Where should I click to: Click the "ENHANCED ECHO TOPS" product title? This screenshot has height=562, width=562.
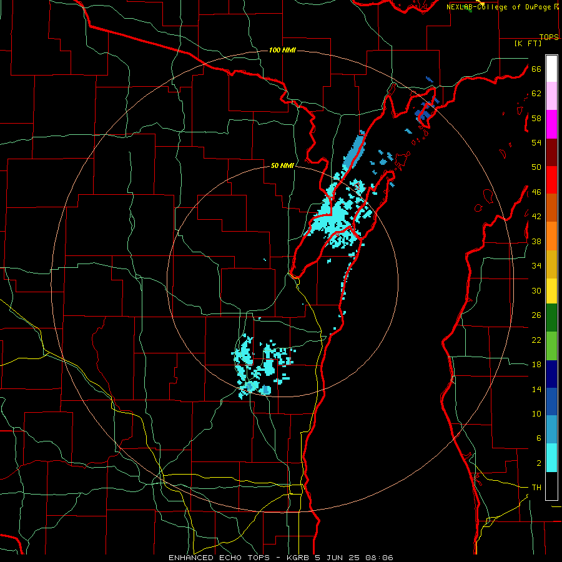pyautogui.click(x=220, y=558)
